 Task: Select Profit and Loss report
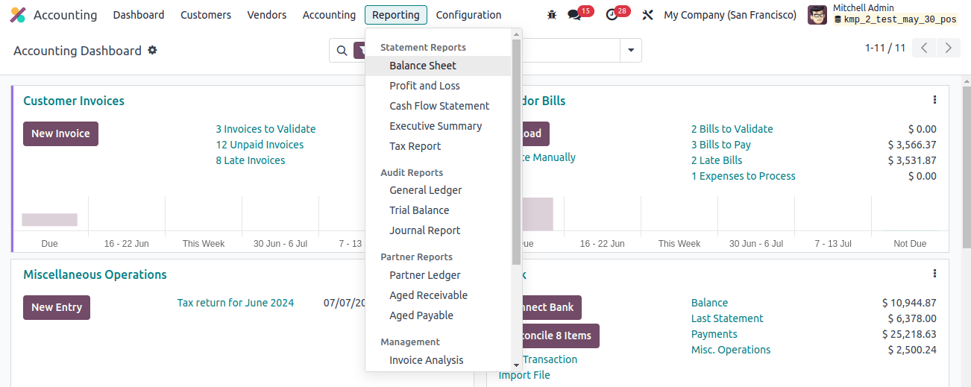(x=439, y=86)
